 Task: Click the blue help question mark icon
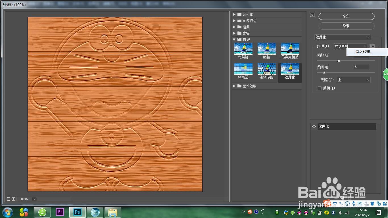(x=256, y=212)
